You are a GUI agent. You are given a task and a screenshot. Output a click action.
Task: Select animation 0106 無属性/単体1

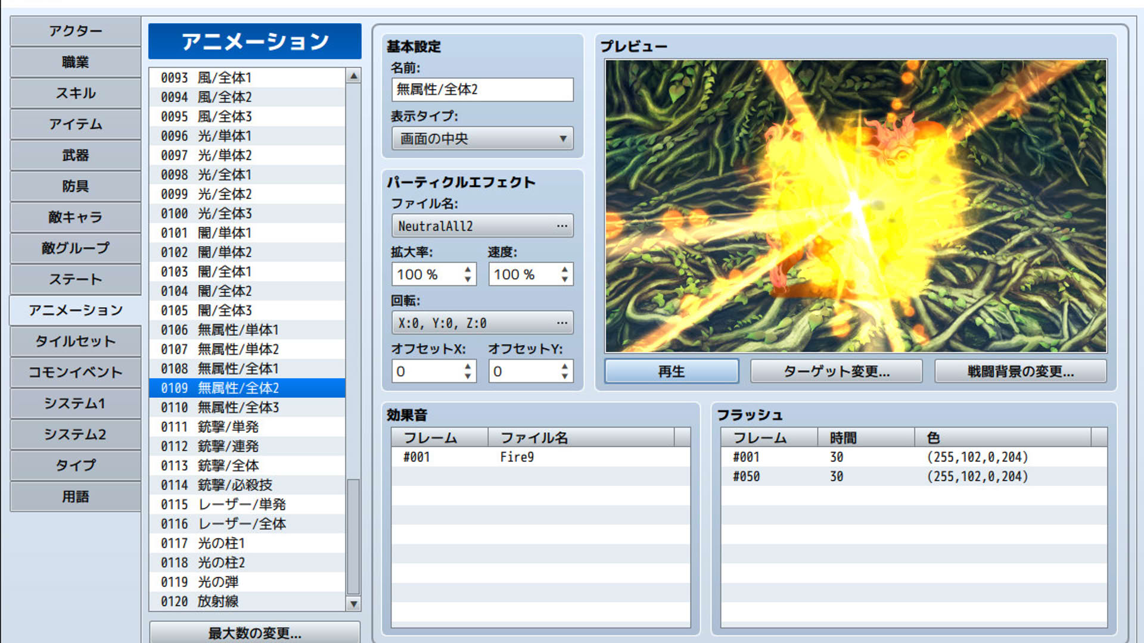(247, 330)
